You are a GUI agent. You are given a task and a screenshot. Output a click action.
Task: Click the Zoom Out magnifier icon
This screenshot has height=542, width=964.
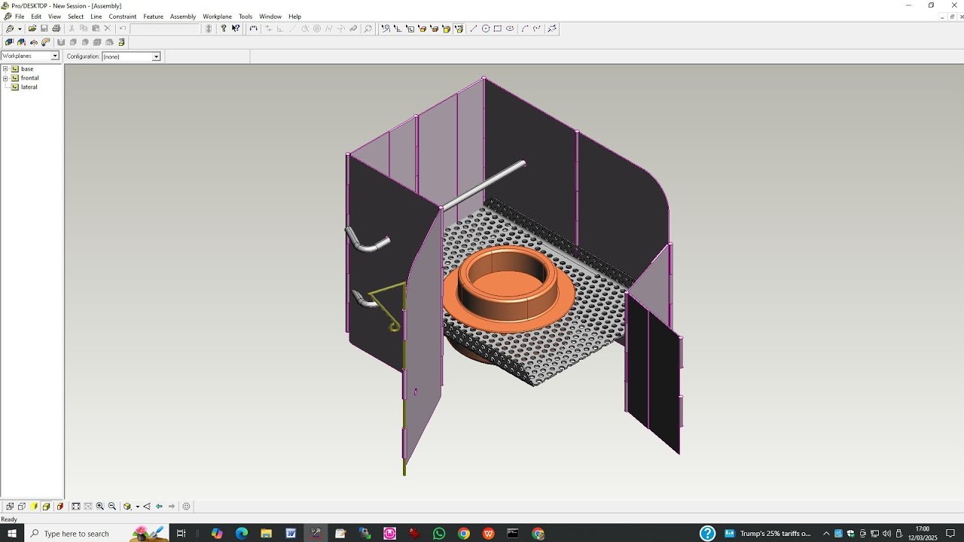tap(112, 507)
